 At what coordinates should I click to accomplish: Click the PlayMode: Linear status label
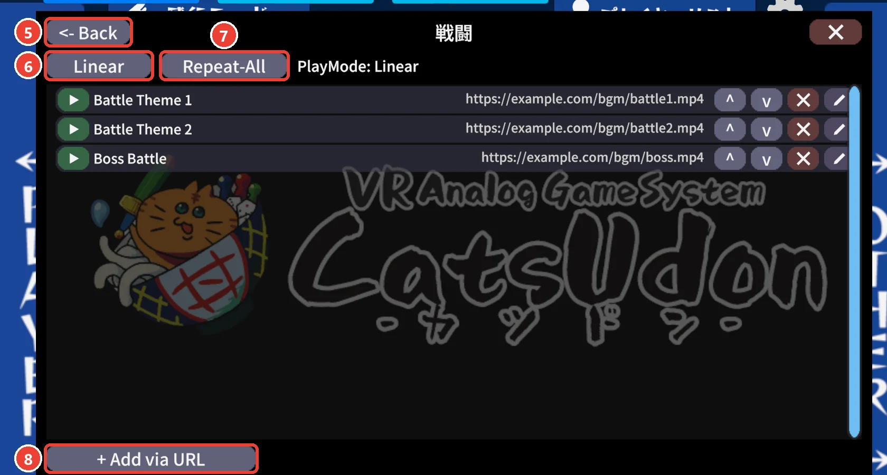tap(357, 66)
